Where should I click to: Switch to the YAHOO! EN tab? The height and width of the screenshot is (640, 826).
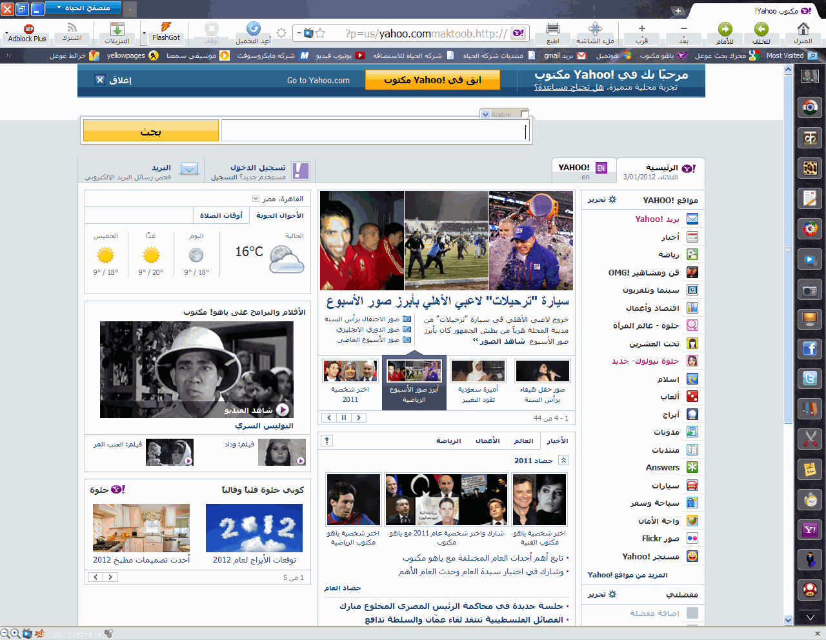(585, 170)
